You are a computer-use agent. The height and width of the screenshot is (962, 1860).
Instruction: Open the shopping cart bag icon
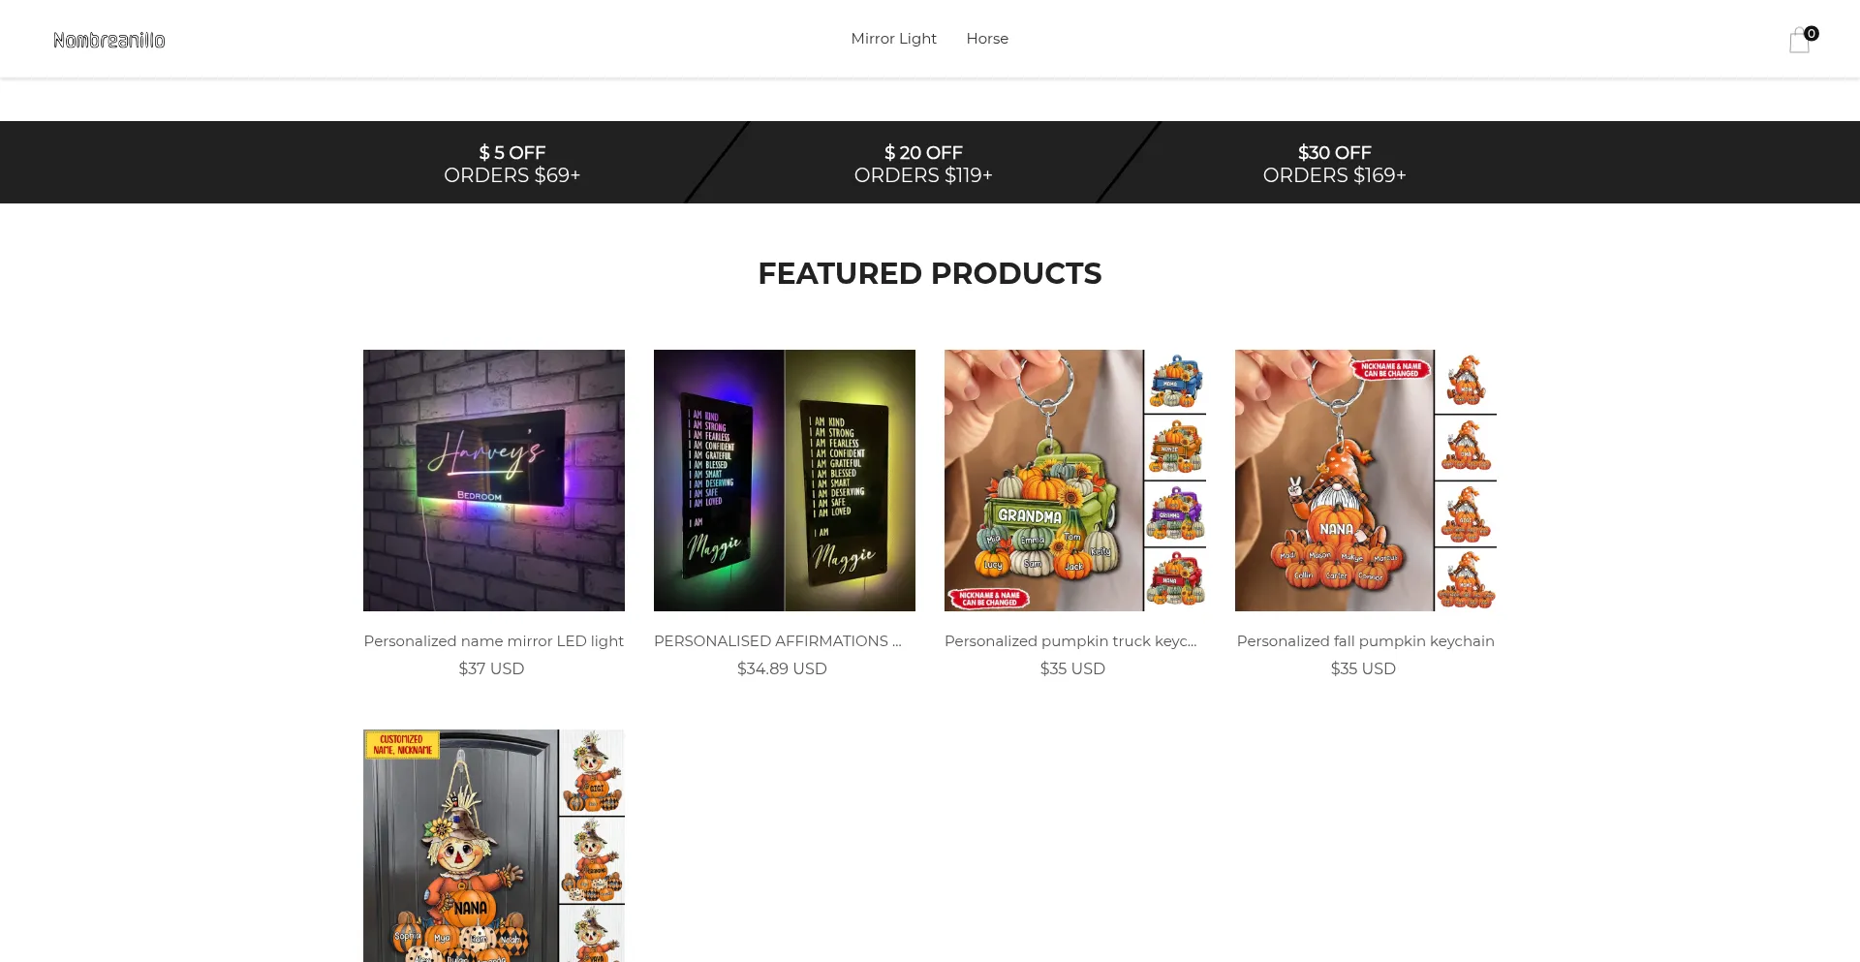(x=1799, y=41)
